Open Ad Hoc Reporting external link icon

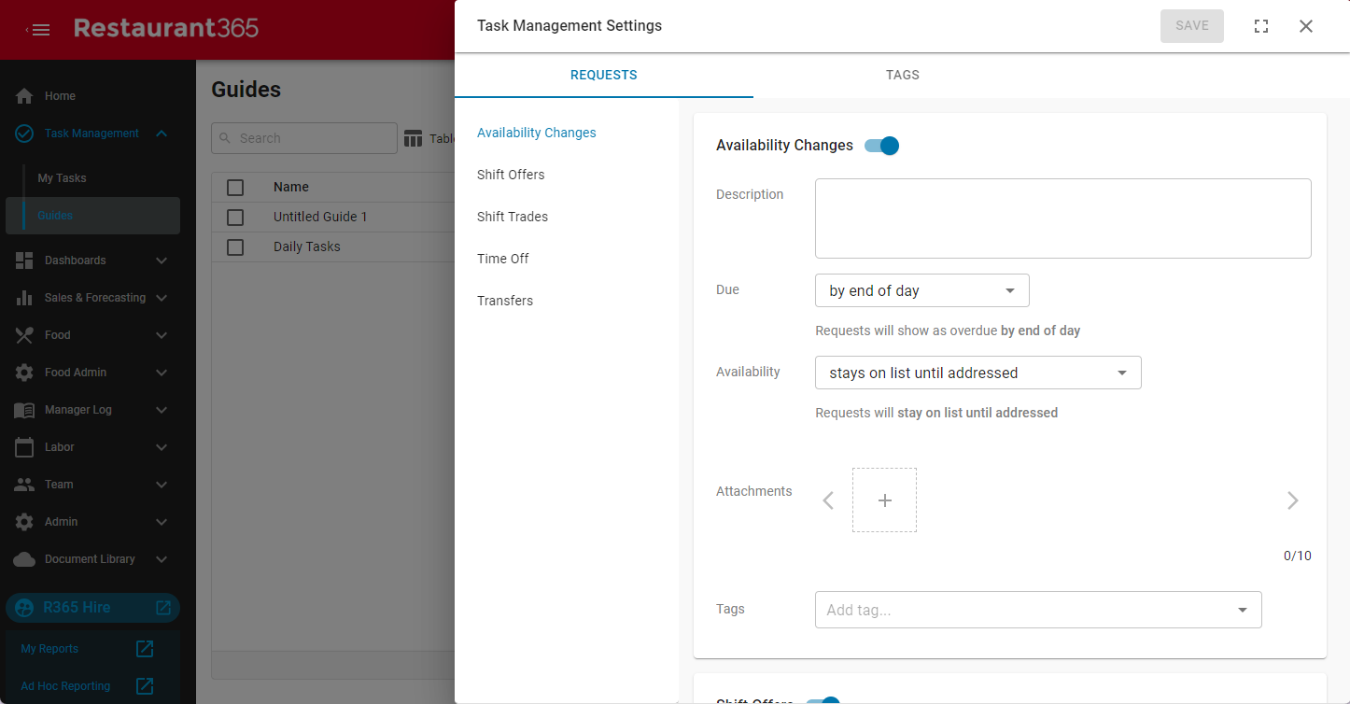[145, 686]
